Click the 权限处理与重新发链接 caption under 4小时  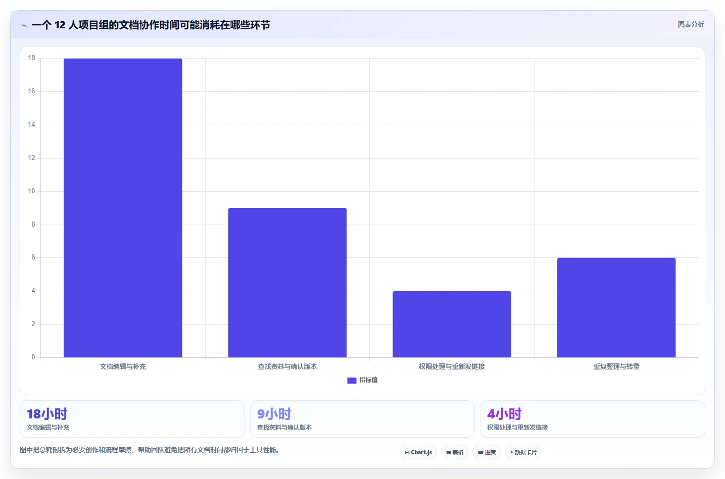tap(517, 427)
